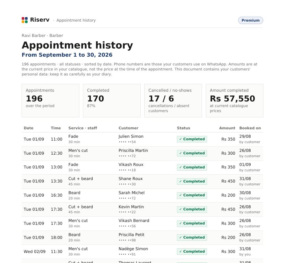Click the 13:00 time cell

point(56,167)
